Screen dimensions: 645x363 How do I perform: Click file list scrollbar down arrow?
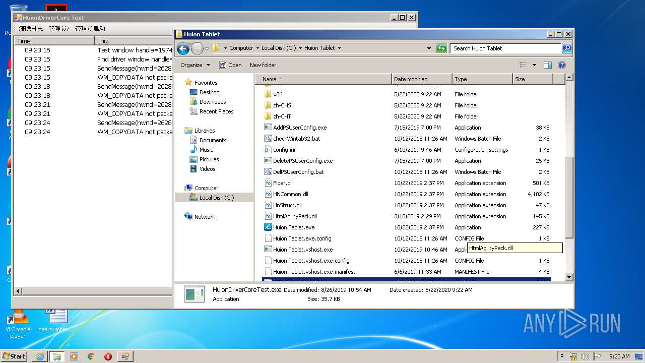click(x=569, y=277)
